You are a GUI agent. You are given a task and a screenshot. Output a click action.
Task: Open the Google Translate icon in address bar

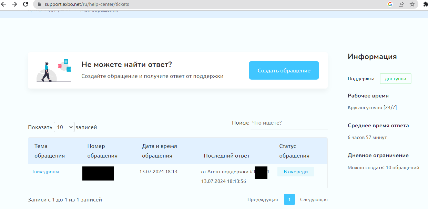click(x=390, y=4)
